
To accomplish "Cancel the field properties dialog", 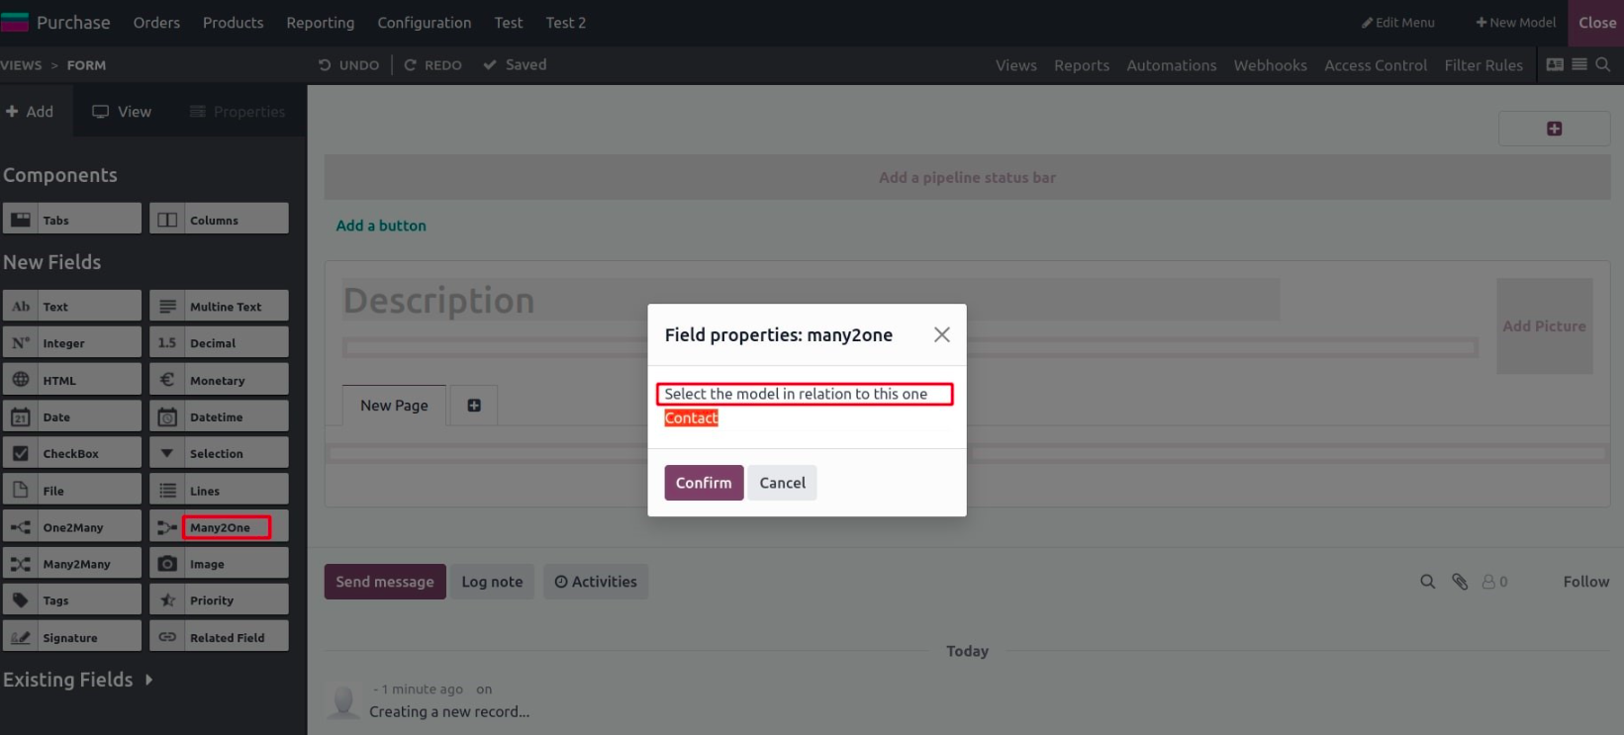I will click(782, 483).
